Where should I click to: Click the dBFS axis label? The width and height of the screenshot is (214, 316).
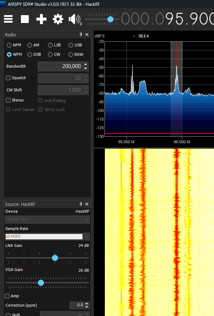99,36
